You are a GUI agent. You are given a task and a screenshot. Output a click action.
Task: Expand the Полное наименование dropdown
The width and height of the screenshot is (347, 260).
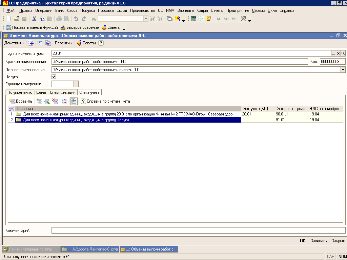pyautogui.click(x=343, y=70)
